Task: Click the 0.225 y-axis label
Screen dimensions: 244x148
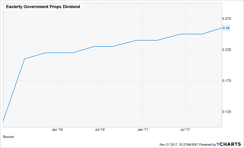Action: pyautogui.click(x=227, y=49)
